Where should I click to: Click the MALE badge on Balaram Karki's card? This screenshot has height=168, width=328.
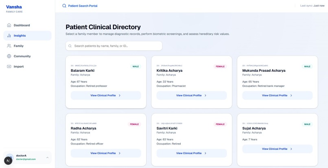pyautogui.click(x=136, y=67)
